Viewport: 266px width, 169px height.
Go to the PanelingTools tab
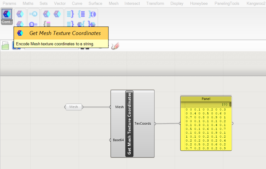pyautogui.click(x=227, y=4)
